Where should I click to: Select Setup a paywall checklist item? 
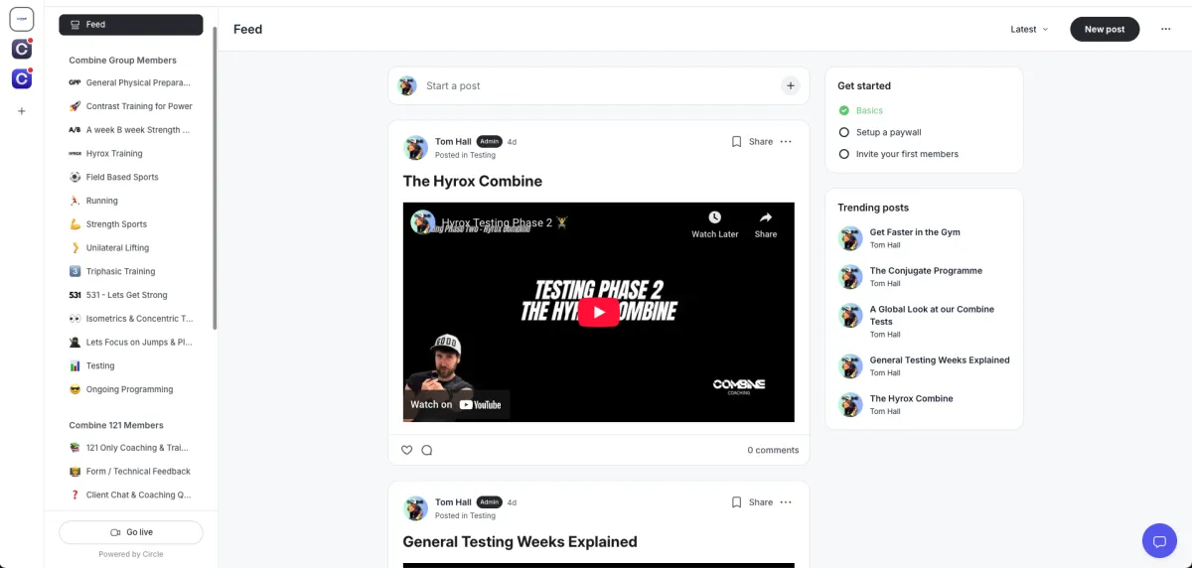coord(880,132)
